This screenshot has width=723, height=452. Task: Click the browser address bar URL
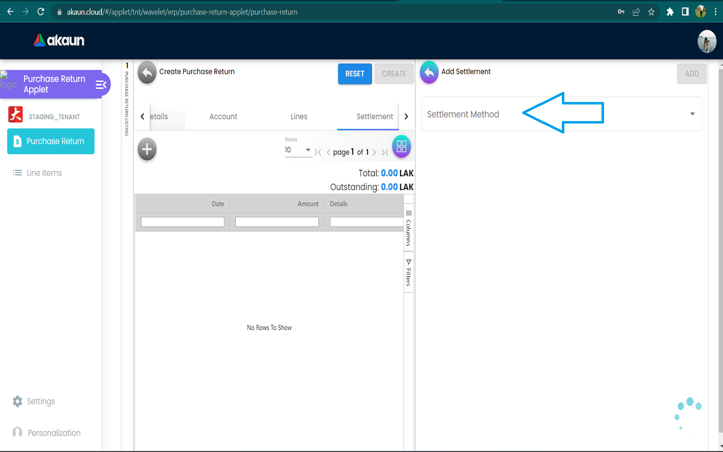pos(182,12)
